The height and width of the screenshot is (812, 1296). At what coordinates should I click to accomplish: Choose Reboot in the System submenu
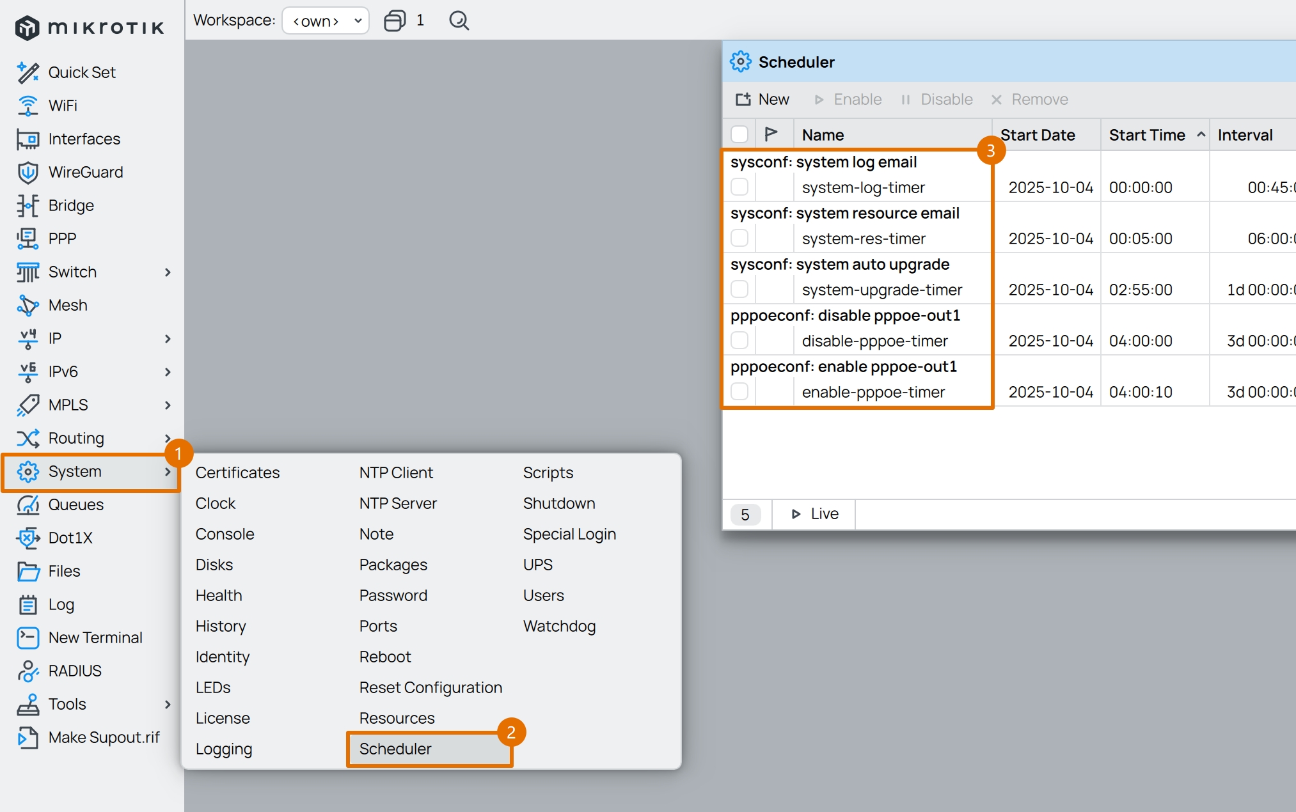click(x=384, y=657)
